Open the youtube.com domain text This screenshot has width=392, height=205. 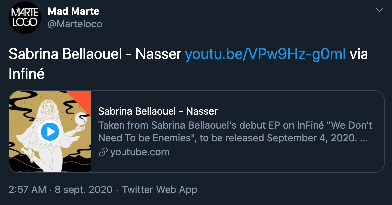139,152
